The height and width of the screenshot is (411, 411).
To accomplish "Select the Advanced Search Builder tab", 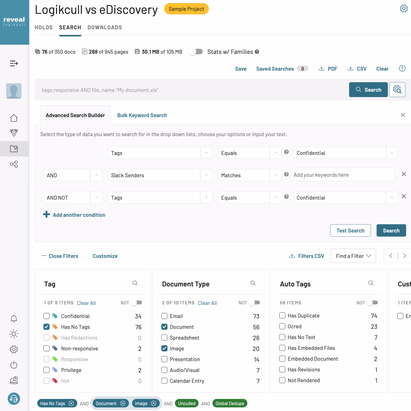I will point(75,115).
